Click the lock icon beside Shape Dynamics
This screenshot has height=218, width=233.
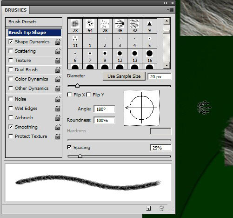[x=58, y=42]
